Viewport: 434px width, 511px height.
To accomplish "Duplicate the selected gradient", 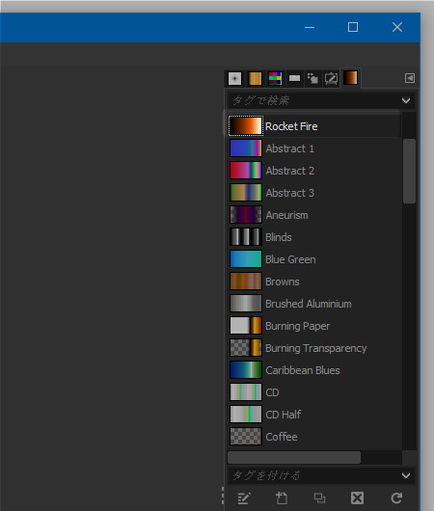I will pos(319,498).
